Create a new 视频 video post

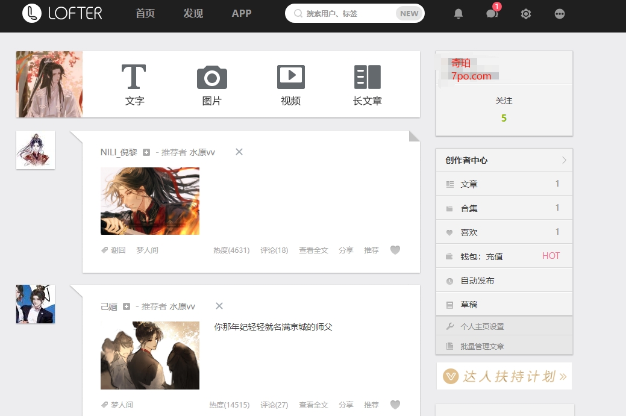click(x=290, y=84)
